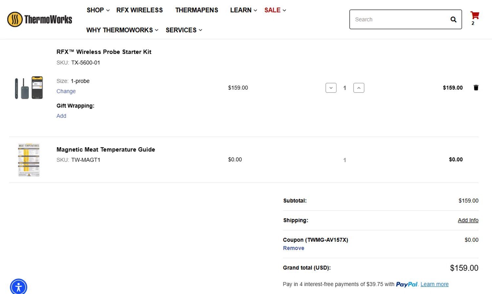Click the meat temperature guide thumbnail
Image resolution: width=492 pixels, height=294 pixels.
pyautogui.click(x=29, y=160)
